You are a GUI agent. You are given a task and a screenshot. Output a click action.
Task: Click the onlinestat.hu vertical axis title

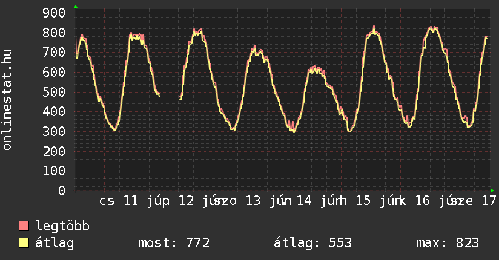(7, 99)
